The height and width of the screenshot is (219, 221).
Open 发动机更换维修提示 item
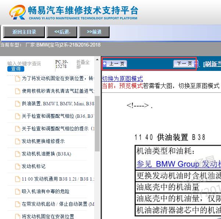click(43, 141)
